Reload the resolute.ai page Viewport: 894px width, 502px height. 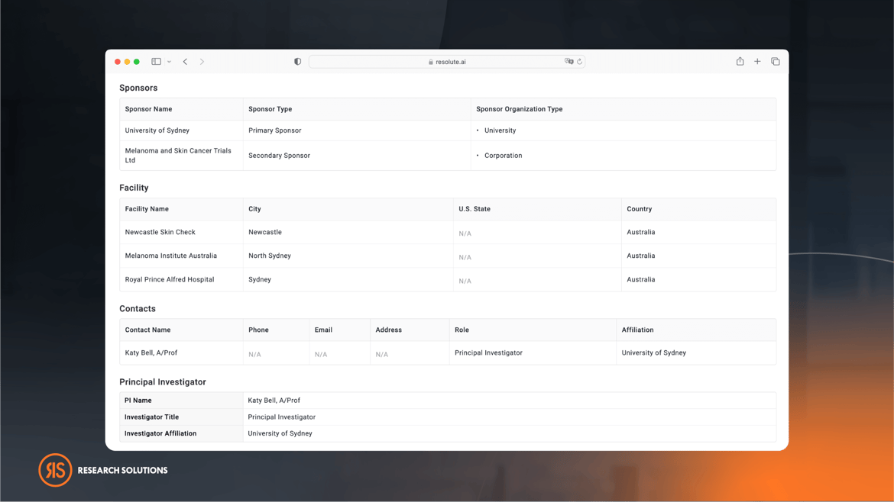click(x=579, y=62)
